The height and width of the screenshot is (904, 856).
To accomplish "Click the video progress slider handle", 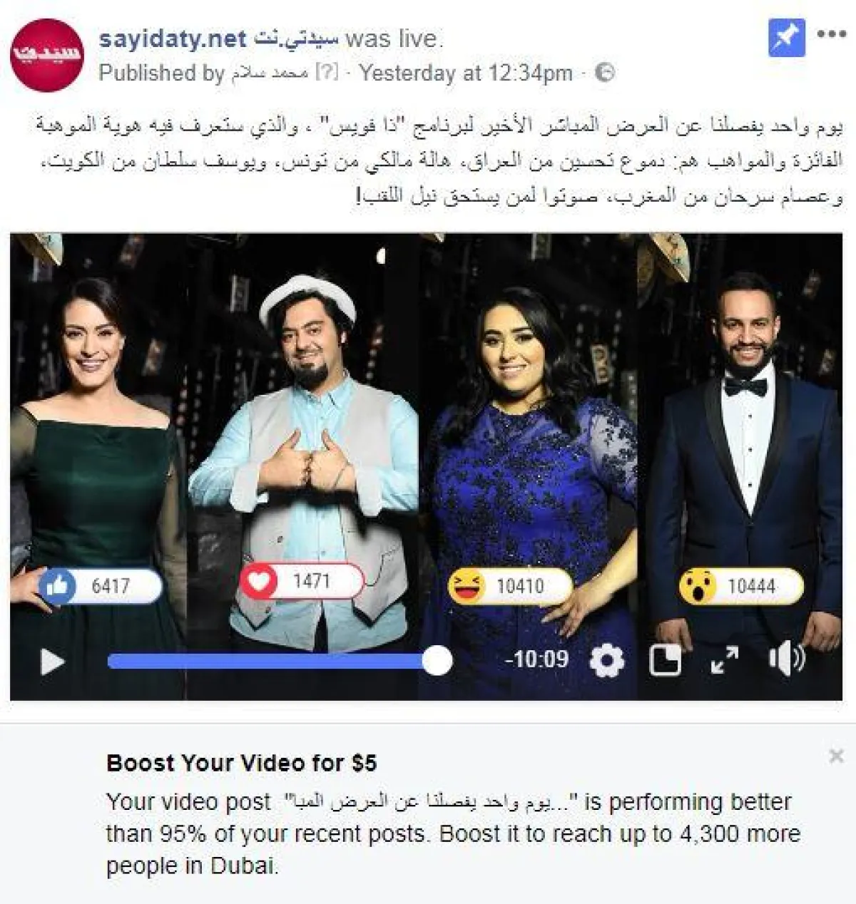I will tap(437, 661).
